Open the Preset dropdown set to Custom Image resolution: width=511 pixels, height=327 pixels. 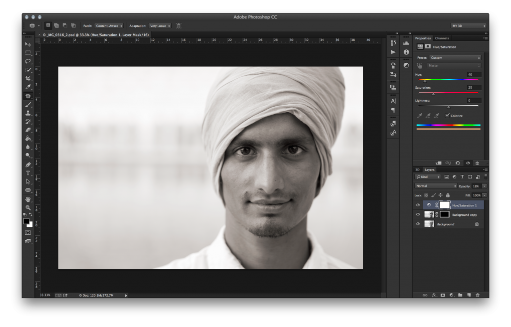455,58
